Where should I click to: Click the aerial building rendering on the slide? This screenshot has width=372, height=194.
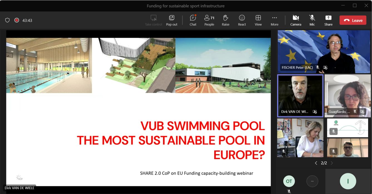[x=134, y=65]
